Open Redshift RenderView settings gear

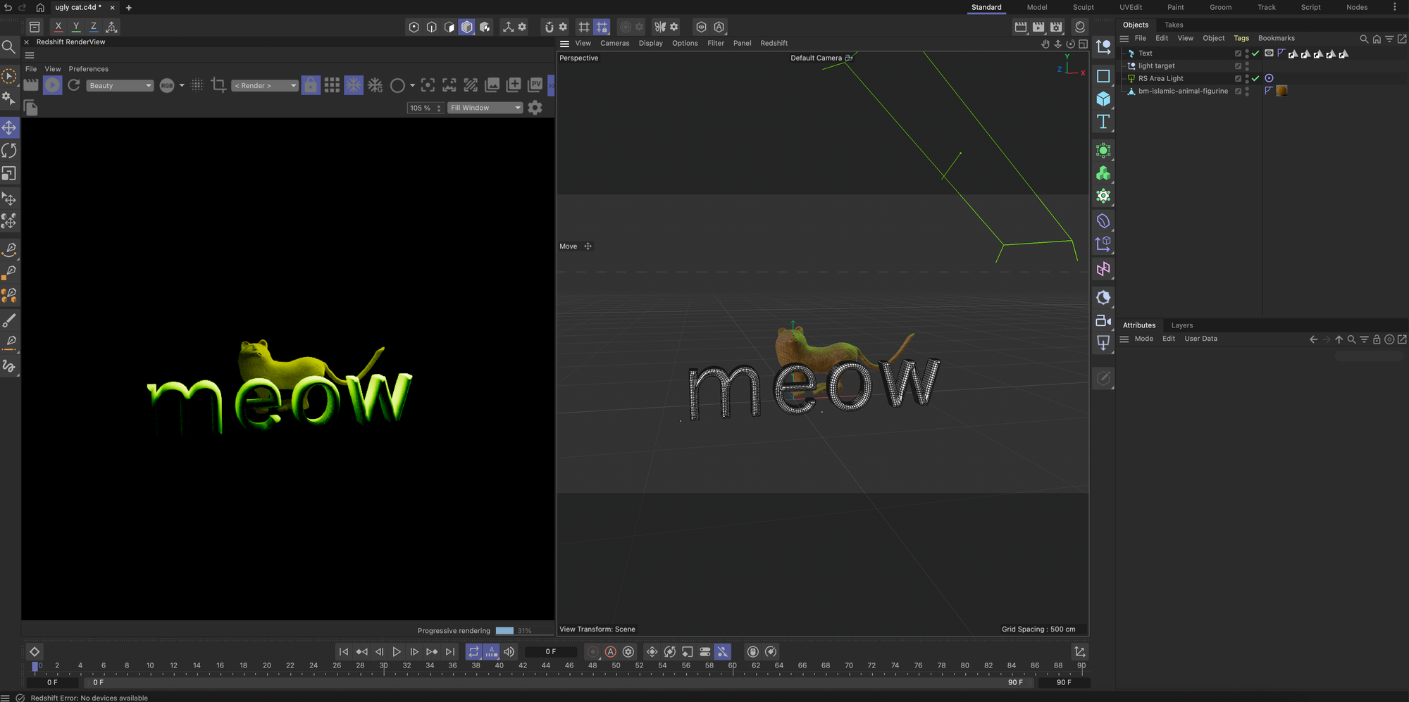[x=535, y=108]
